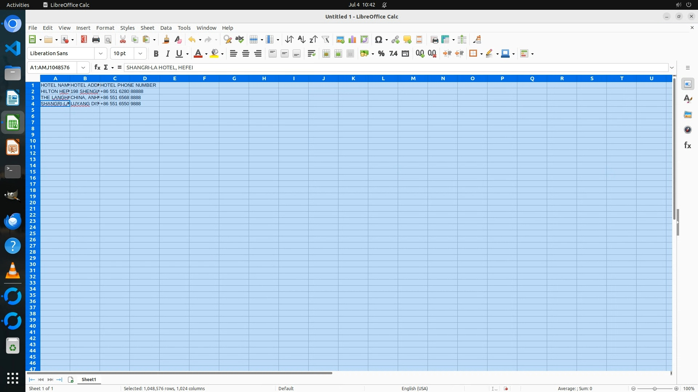Screen dimensions: 698x392
Task: Open the Sheet menu
Action: coord(147,28)
